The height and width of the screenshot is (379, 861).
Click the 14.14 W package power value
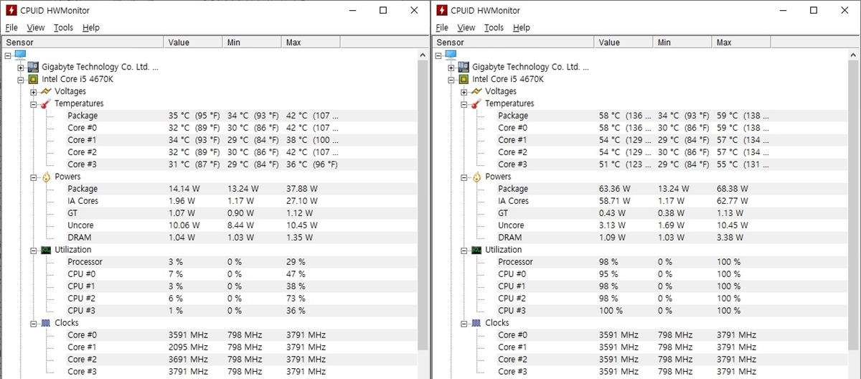pos(184,189)
